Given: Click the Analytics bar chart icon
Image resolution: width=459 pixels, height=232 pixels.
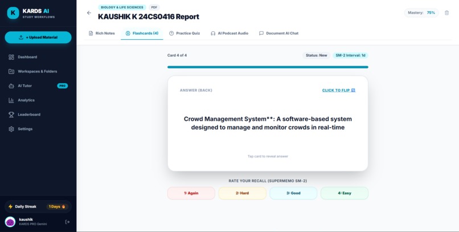Looking at the screenshot, I should point(11,100).
